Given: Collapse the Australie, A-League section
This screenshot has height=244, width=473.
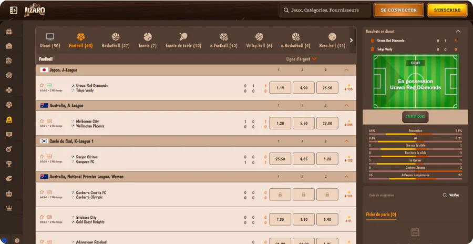Looking at the screenshot, I should pos(346,106).
